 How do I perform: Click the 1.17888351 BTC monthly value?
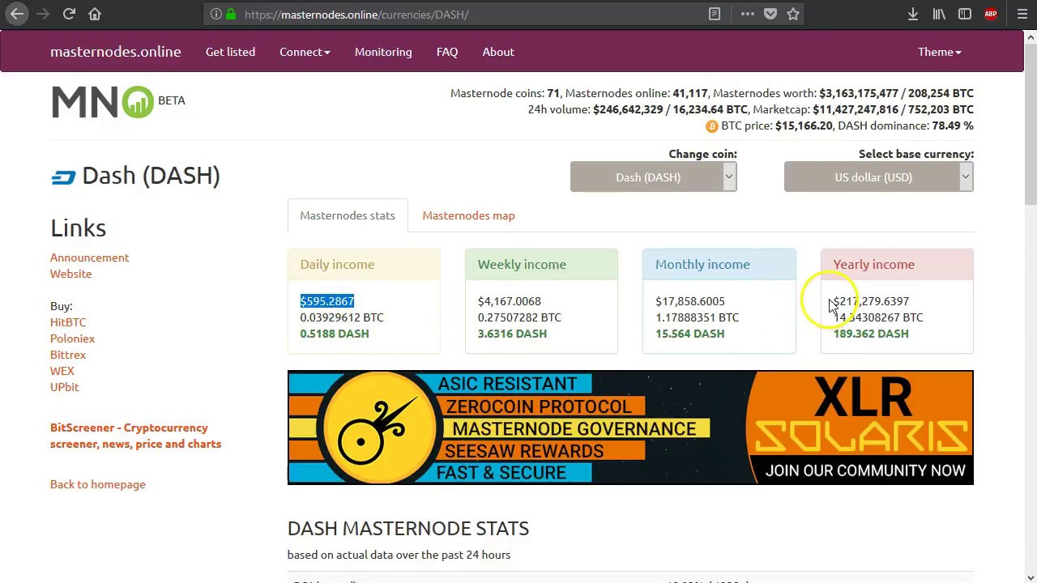point(698,317)
